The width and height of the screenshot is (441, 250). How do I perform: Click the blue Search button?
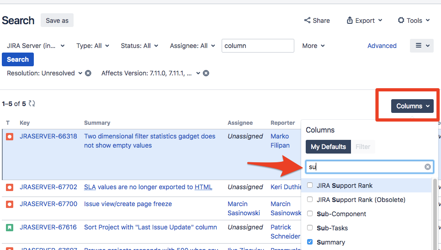(x=18, y=59)
